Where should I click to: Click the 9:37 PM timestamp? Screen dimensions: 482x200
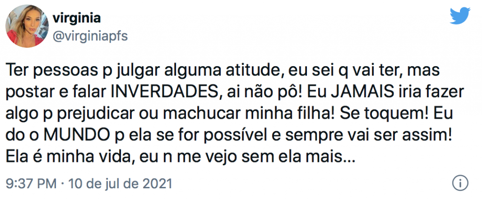coord(31,184)
